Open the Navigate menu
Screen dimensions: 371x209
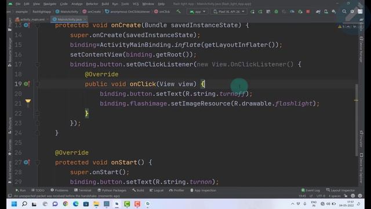pos(50,4)
